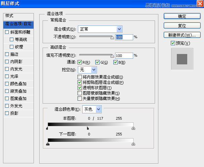Enable the 内发光 checkbox
Viewport: 204px width, 167px height.
pos(7,69)
